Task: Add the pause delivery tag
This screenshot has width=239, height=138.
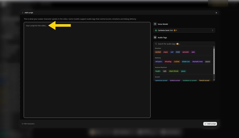Action: [x=208, y=62]
